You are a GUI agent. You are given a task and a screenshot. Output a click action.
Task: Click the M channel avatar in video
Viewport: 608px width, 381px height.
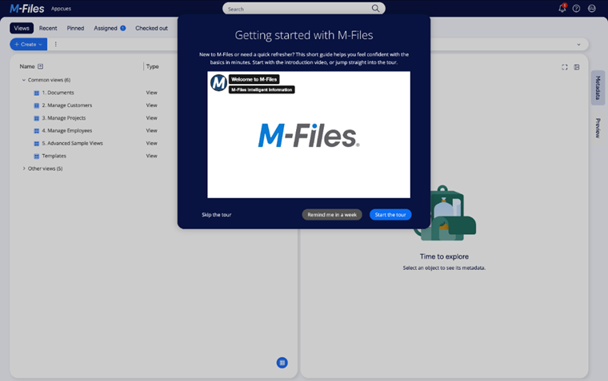click(218, 83)
